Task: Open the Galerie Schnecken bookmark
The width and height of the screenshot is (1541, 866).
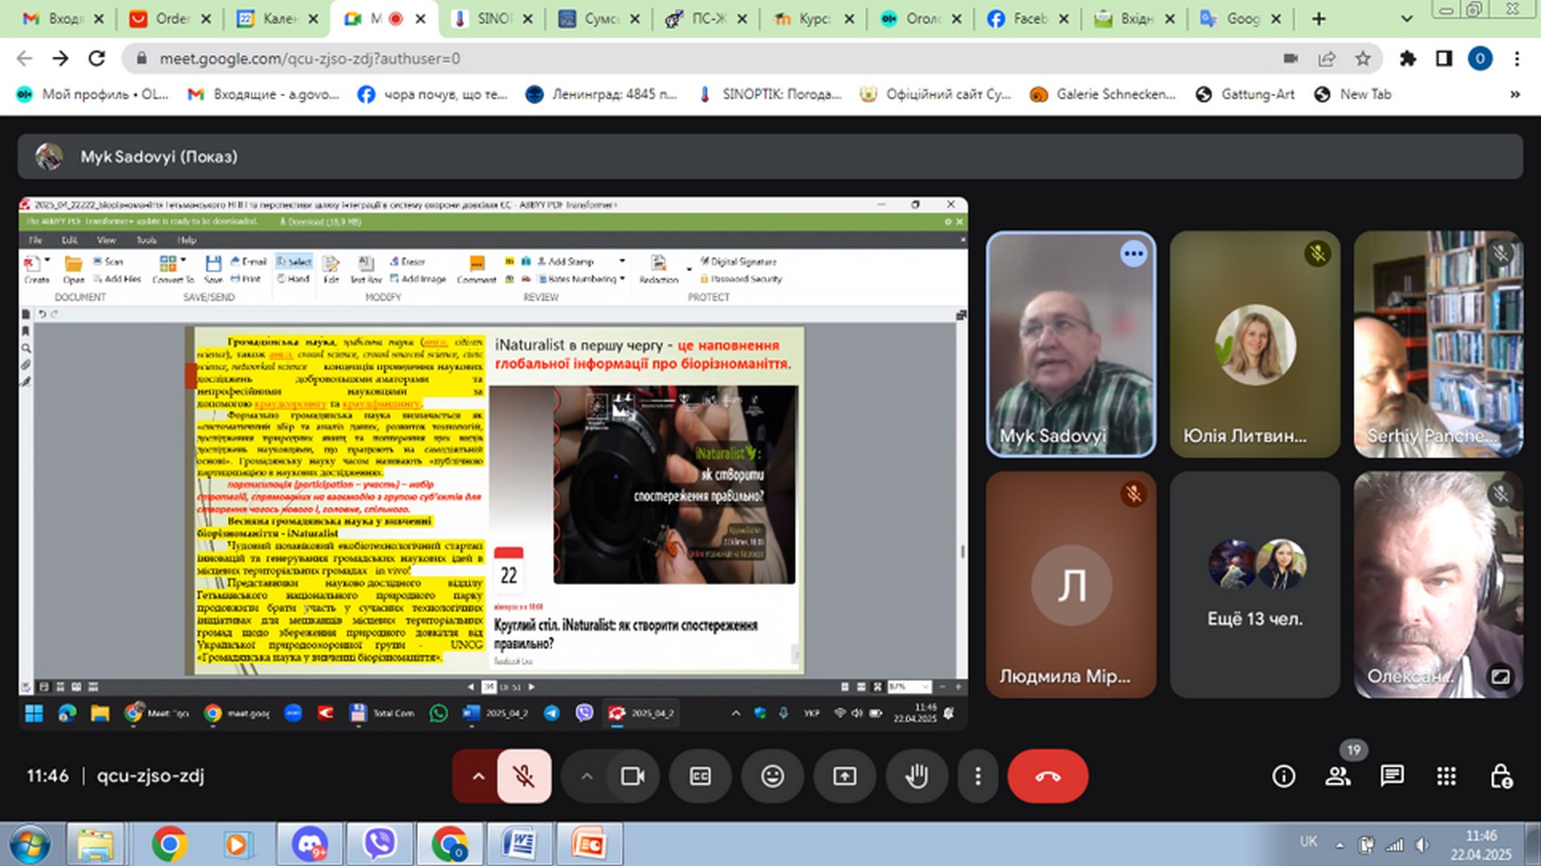Action: [1104, 94]
